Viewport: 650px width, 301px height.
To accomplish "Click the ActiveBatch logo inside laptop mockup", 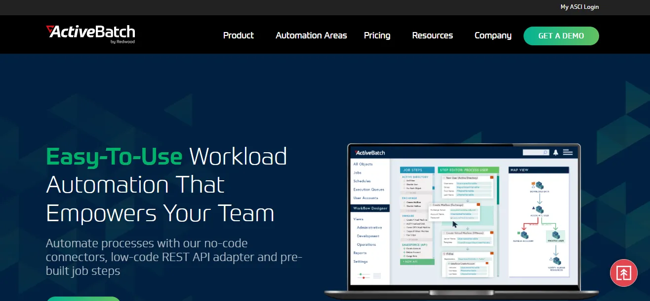I will [x=369, y=152].
